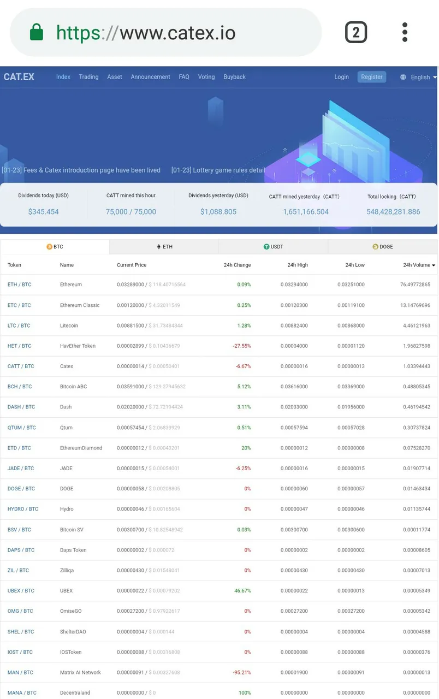Click the globe language icon
This screenshot has width=439, height=699.
[403, 77]
